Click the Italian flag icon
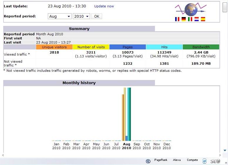 [x=190, y=19]
